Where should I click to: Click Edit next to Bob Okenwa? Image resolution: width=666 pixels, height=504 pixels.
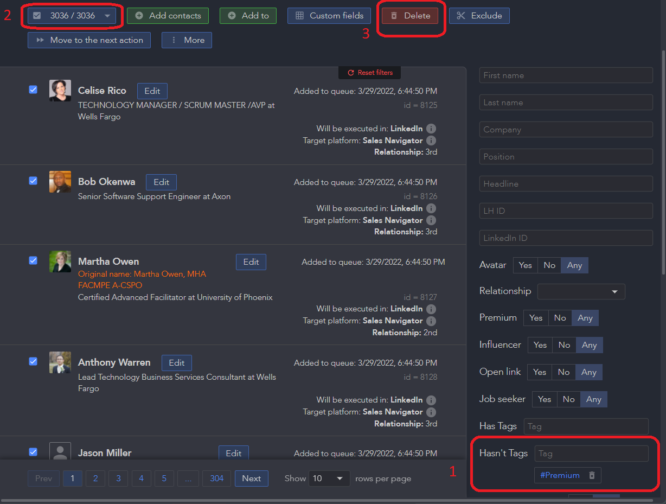click(x=161, y=182)
